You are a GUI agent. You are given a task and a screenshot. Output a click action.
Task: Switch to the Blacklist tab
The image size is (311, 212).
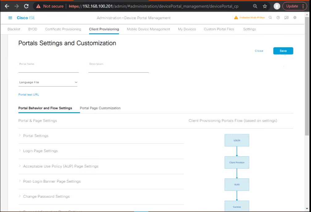click(14, 29)
